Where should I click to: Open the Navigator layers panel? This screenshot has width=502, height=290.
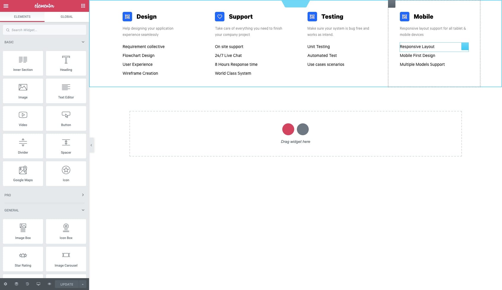pos(16,284)
